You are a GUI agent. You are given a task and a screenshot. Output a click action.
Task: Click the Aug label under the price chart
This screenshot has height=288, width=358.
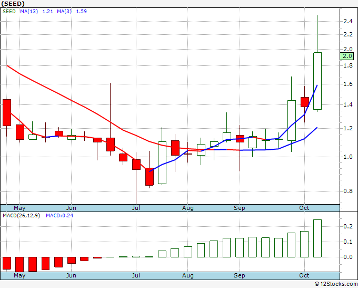(187, 208)
